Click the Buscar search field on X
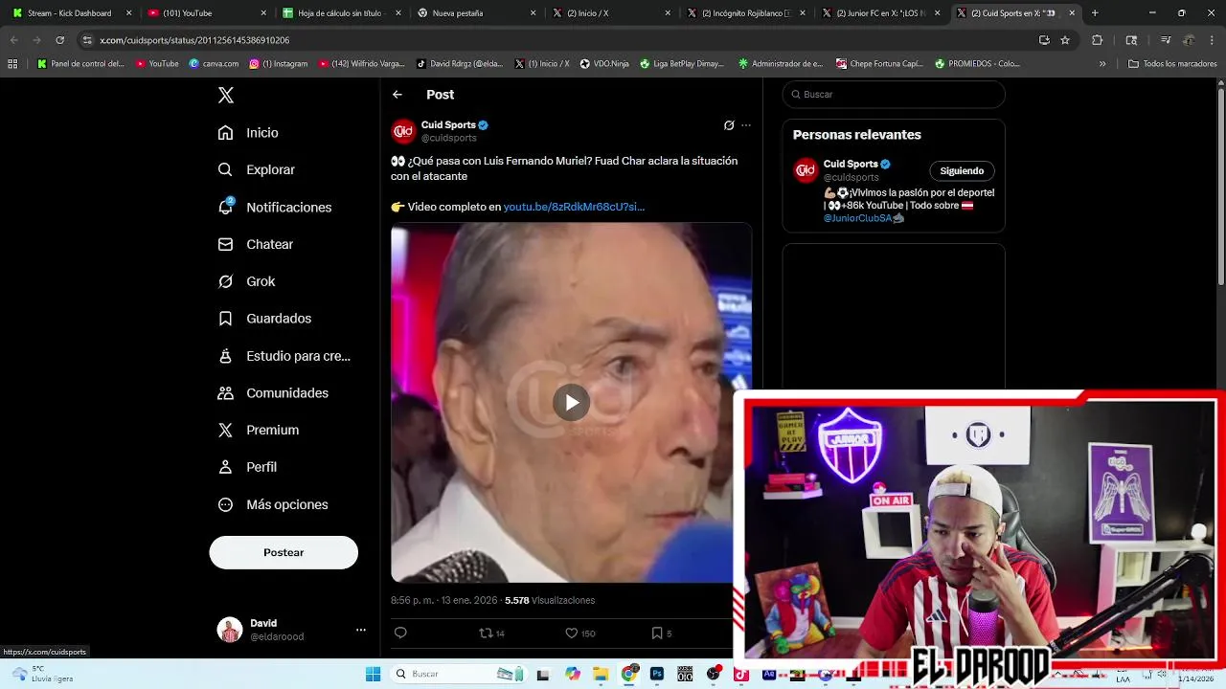This screenshot has width=1226, height=689. point(894,95)
